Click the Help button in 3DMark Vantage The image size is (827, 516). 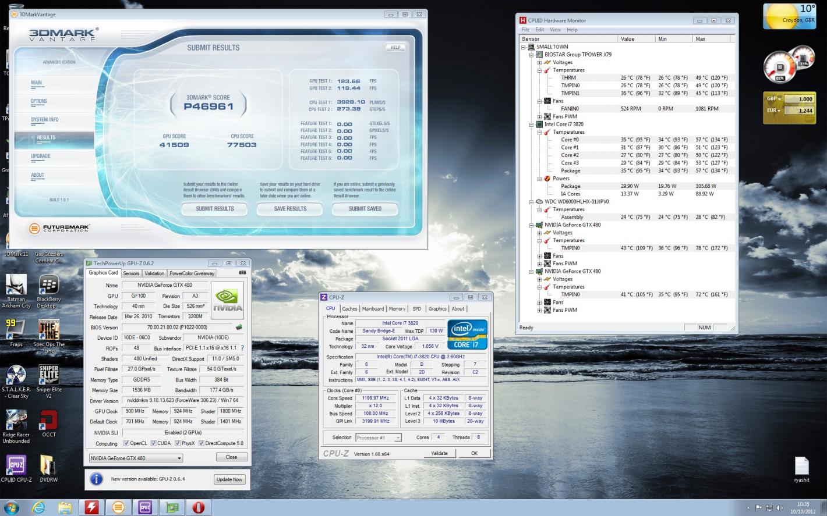coord(395,48)
